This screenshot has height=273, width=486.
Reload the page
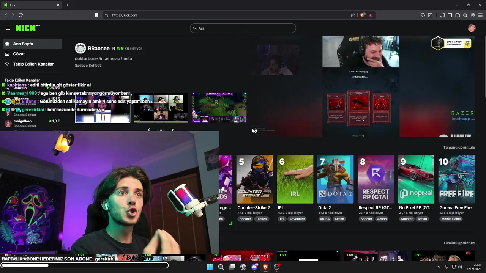[x=21, y=15]
